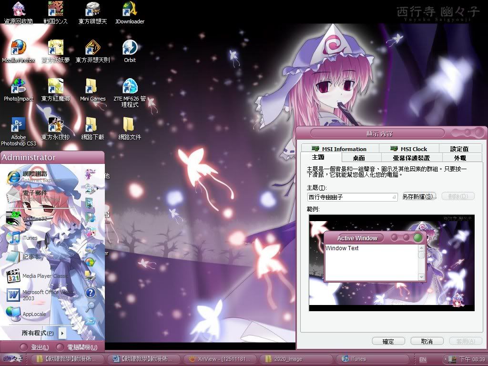This screenshot has height=366, width=488.
Task: Click the 確定 OK button
Action: tap(388, 341)
